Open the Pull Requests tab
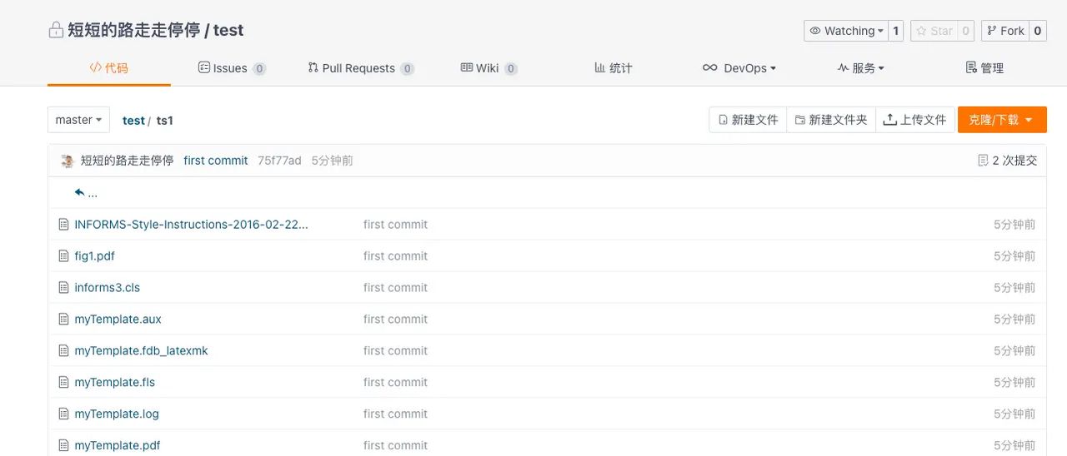Image resolution: width=1067 pixels, height=456 pixels. pyautogui.click(x=361, y=68)
